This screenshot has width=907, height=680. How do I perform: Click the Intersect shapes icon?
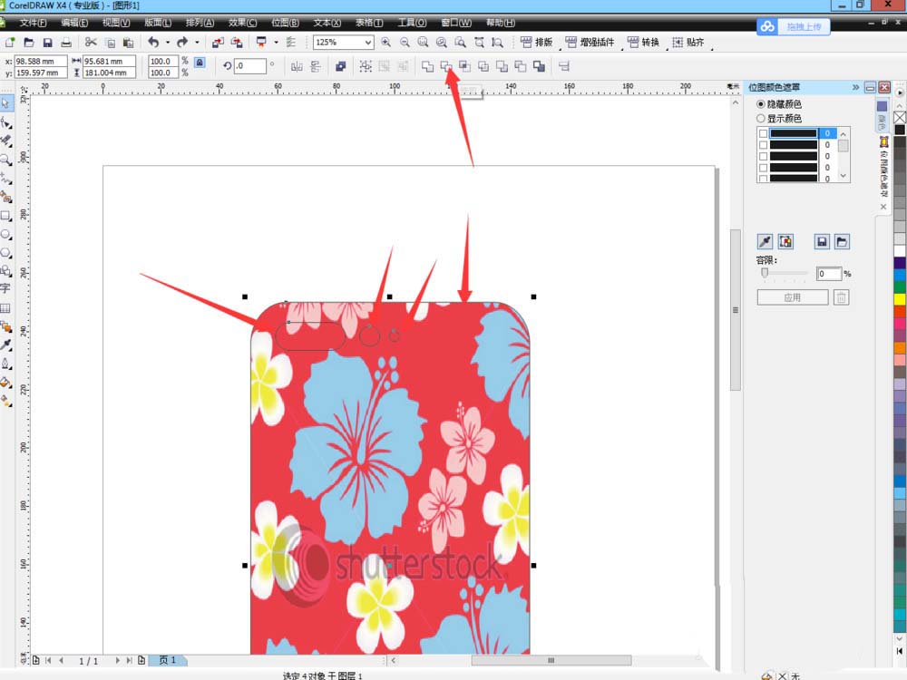click(464, 66)
